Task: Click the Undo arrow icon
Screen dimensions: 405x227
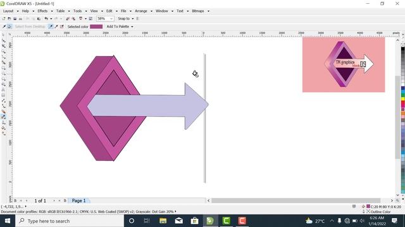Action: click(x=46, y=18)
